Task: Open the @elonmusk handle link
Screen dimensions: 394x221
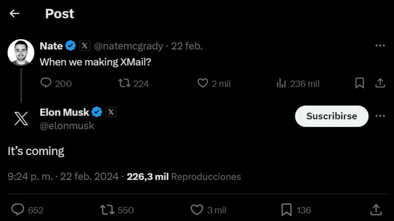Action: tap(67, 126)
